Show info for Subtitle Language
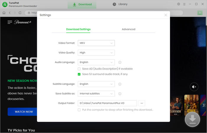The height and width of the screenshot is (133, 207). (x=120, y=84)
